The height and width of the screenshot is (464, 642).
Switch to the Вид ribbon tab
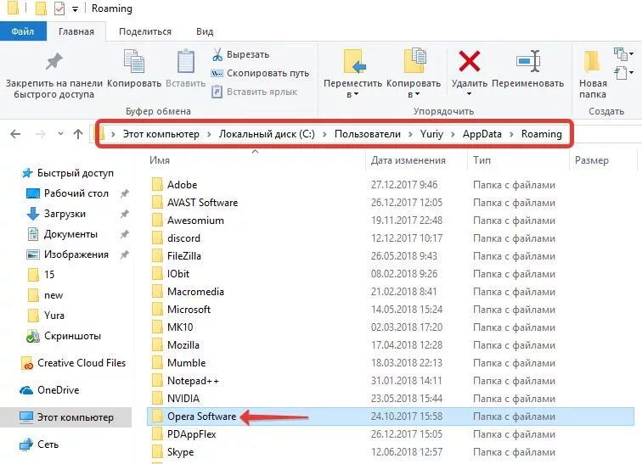tap(205, 31)
